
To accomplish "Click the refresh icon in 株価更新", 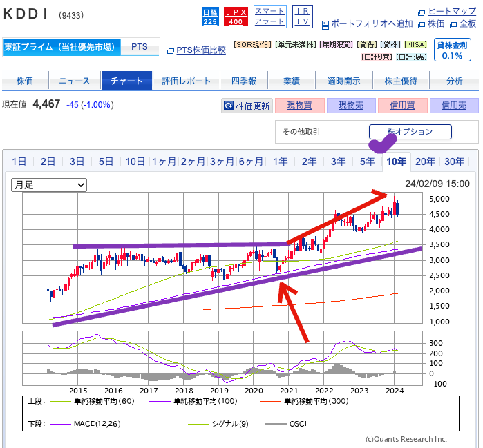I will pos(229,106).
